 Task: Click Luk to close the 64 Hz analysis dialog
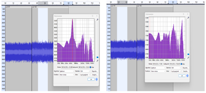click(182, 76)
